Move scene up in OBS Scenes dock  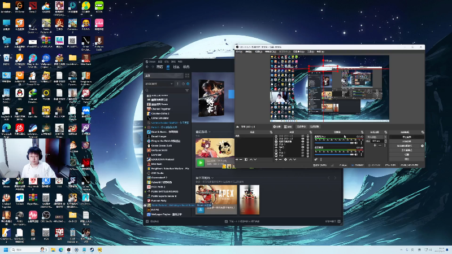[251, 159]
